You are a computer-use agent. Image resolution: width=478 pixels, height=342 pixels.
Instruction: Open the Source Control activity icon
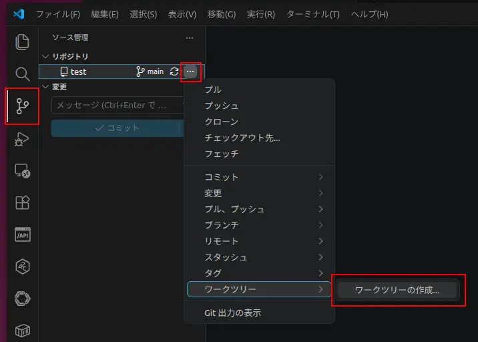pyautogui.click(x=22, y=106)
